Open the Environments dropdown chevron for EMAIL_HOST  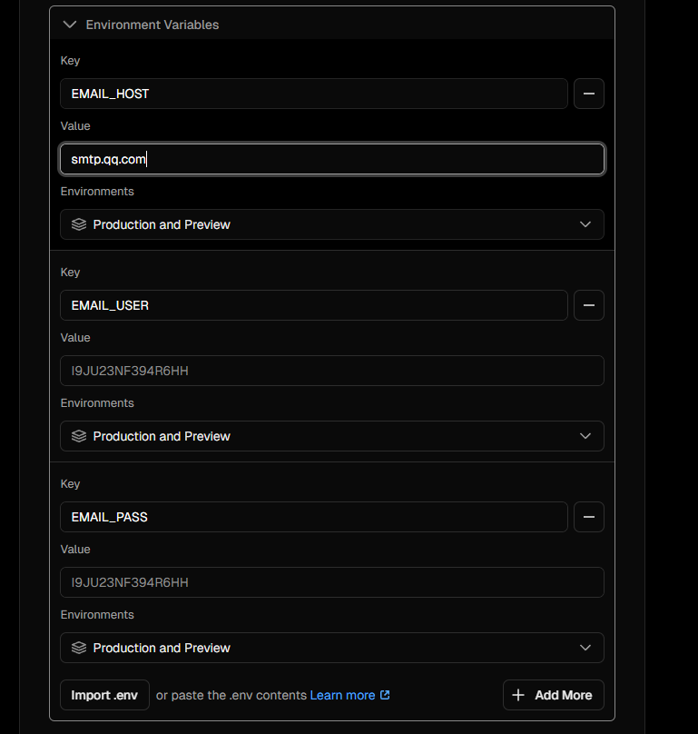[585, 224]
